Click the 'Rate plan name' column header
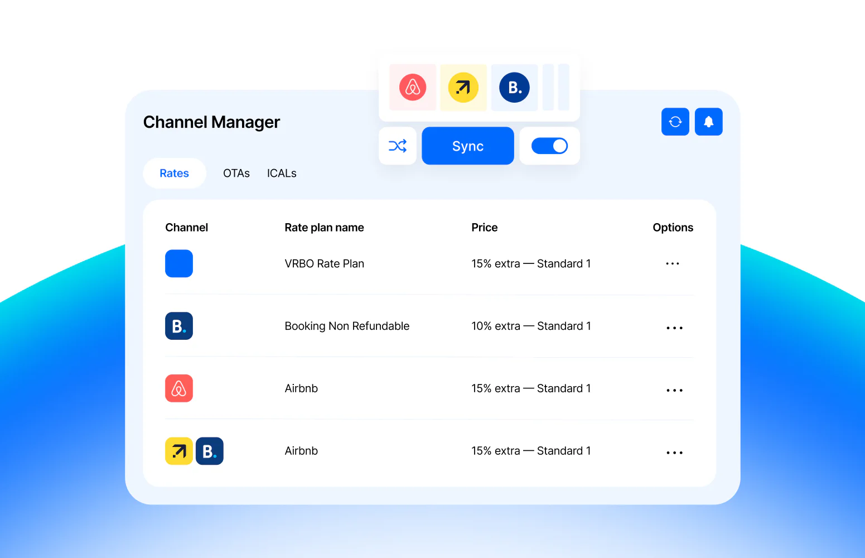 pyautogui.click(x=324, y=227)
